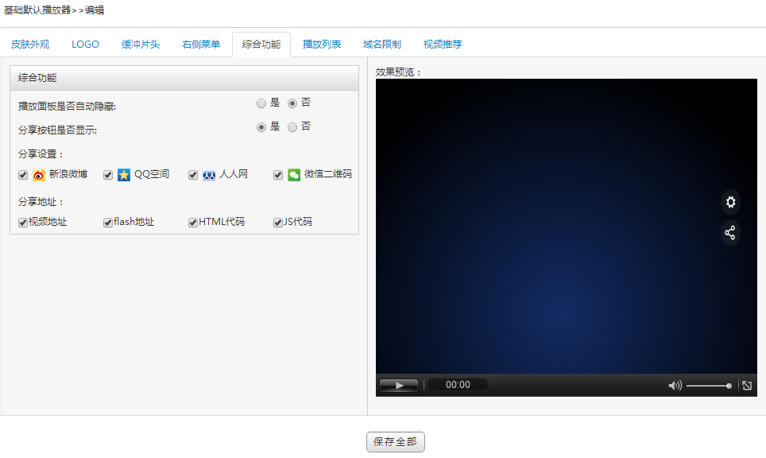766x458 pixels.
Task: Open the 右侧菜单 tab
Action: click(x=201, y=45)
